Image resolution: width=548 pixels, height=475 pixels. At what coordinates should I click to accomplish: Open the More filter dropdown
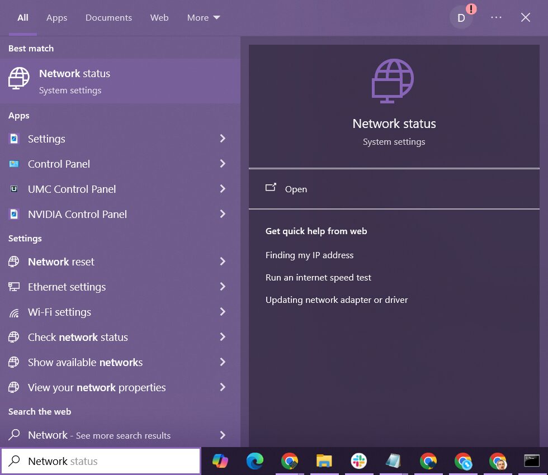(x=204, y=18)
